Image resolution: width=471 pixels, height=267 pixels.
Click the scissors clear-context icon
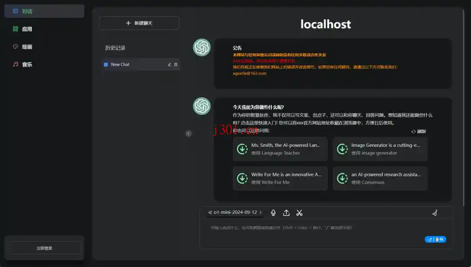[299, 213]
